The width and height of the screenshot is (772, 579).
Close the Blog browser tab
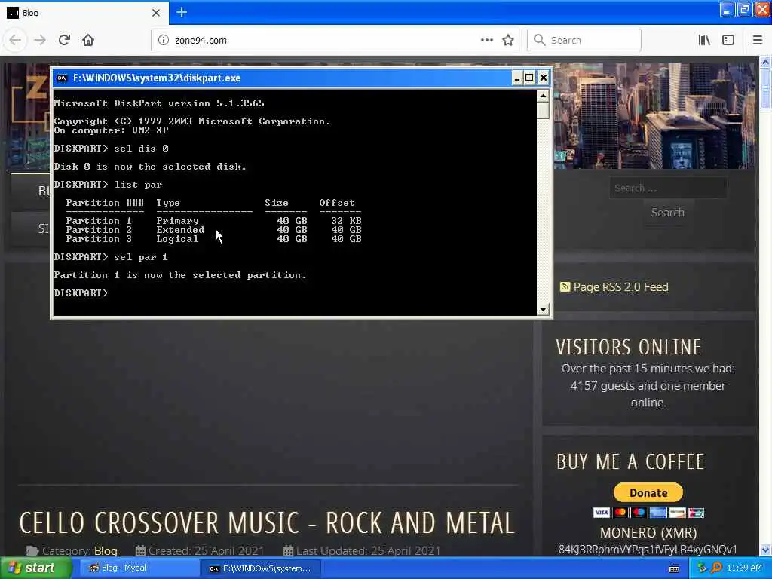point(156,13)
